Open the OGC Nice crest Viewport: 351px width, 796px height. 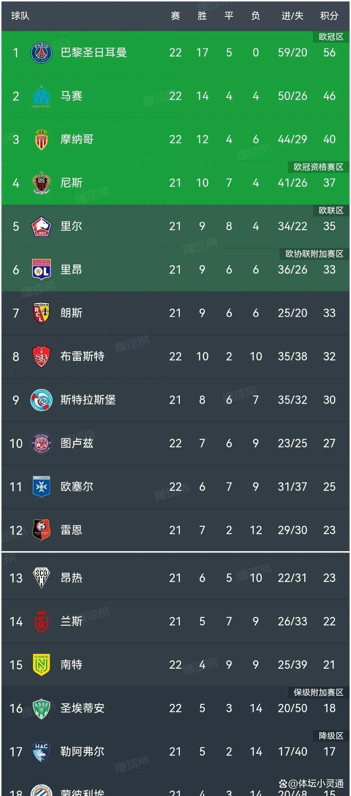pyautogui.click(x=41, y=183)
